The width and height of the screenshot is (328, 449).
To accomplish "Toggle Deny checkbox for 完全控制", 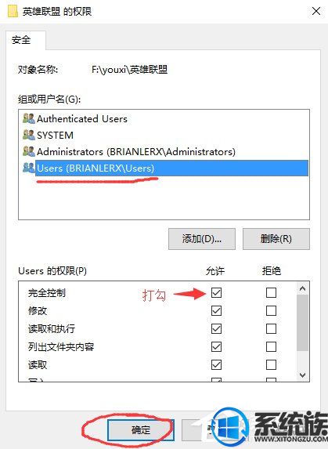I will coord(271,292).
